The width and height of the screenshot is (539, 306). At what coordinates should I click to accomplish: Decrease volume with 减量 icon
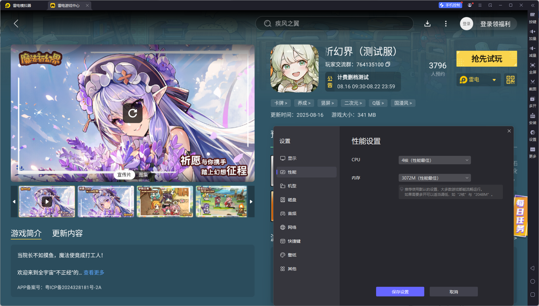coord(532,52)
